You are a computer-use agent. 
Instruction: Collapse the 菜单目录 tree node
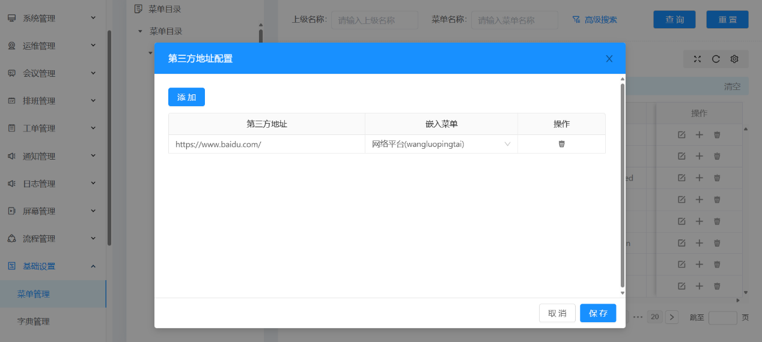(x=140, y=31)
